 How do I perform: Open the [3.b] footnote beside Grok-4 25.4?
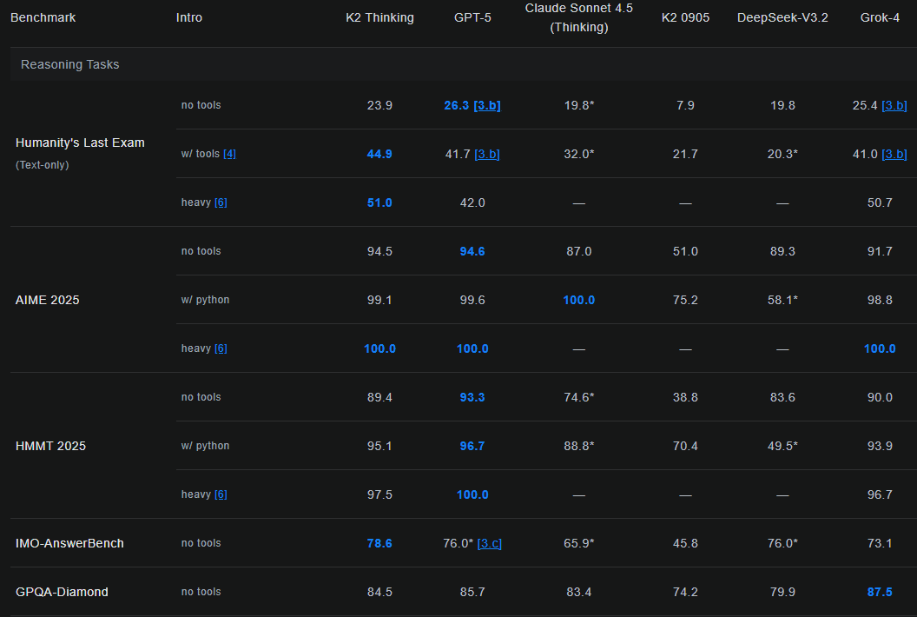click(x=894, y=105)
